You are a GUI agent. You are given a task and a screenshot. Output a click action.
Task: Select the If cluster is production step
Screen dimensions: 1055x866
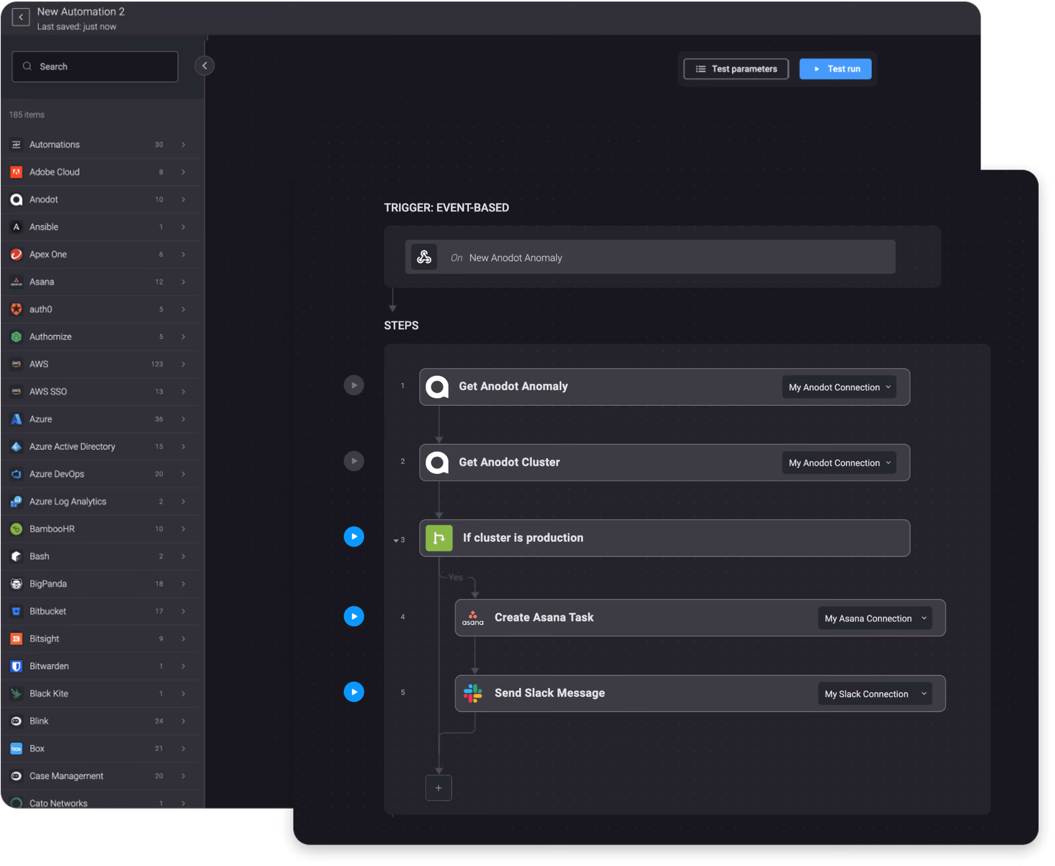664,538
